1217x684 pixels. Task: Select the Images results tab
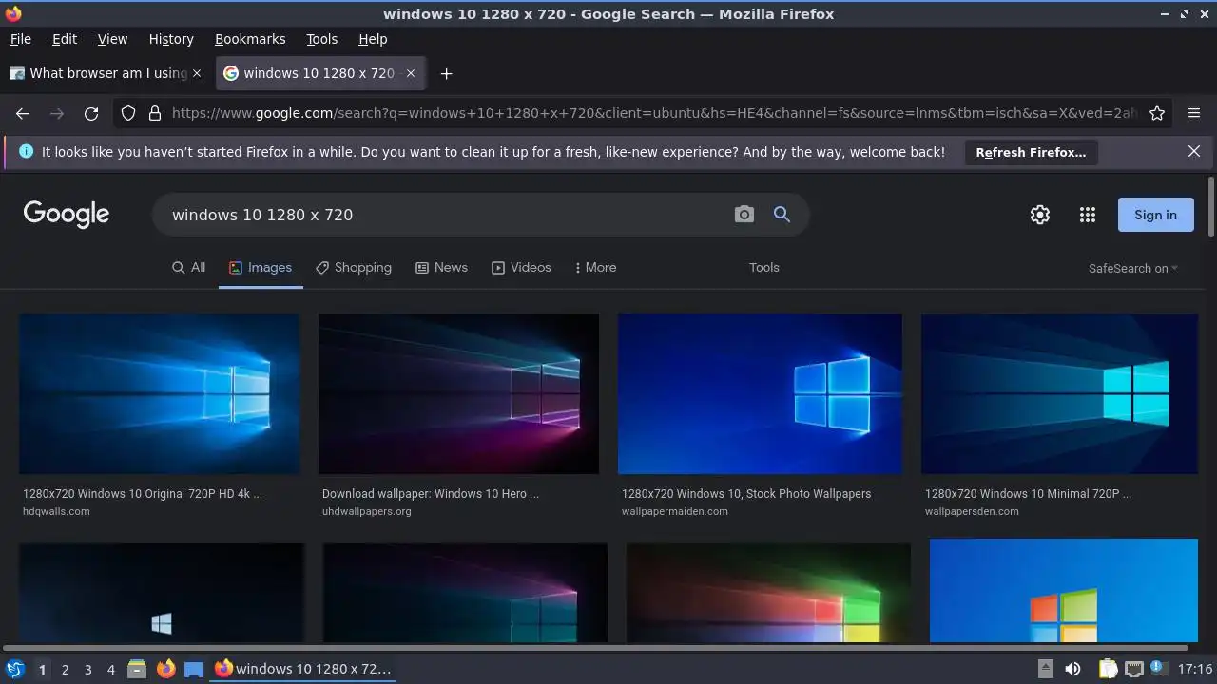(x=261, y=268)
